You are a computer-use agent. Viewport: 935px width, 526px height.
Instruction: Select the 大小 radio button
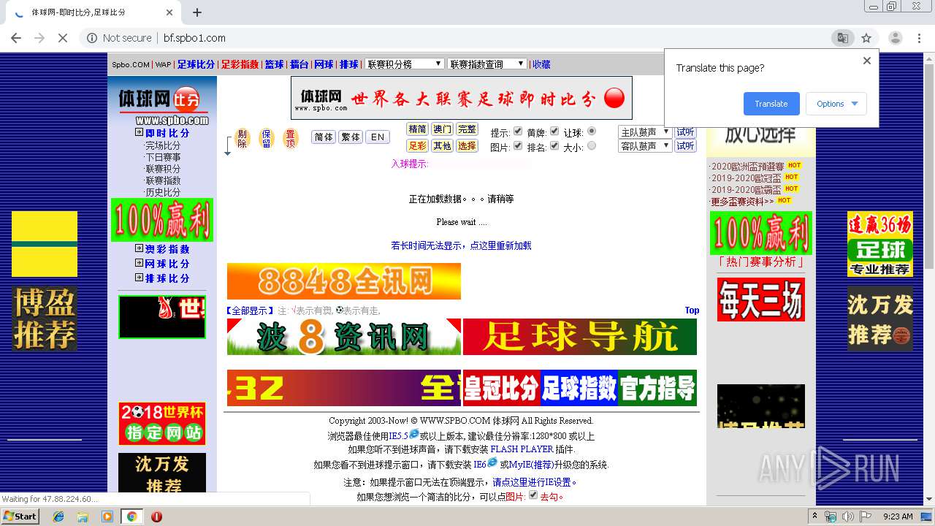point(592,146)
